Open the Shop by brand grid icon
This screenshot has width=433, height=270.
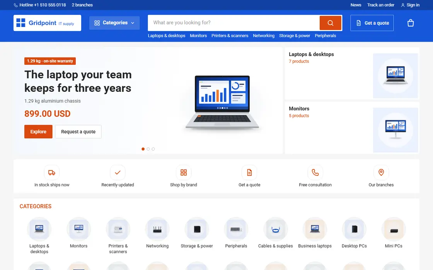coord(184,172)
